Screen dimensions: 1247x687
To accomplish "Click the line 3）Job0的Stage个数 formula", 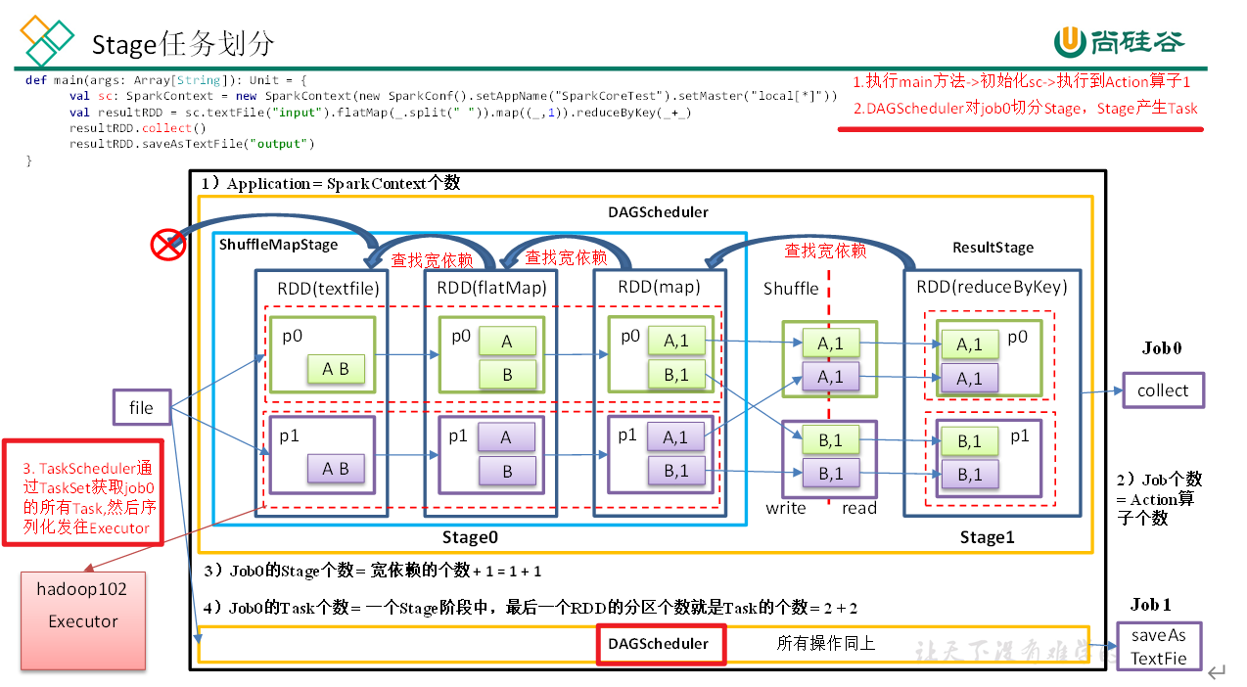I will click(371, 571).
